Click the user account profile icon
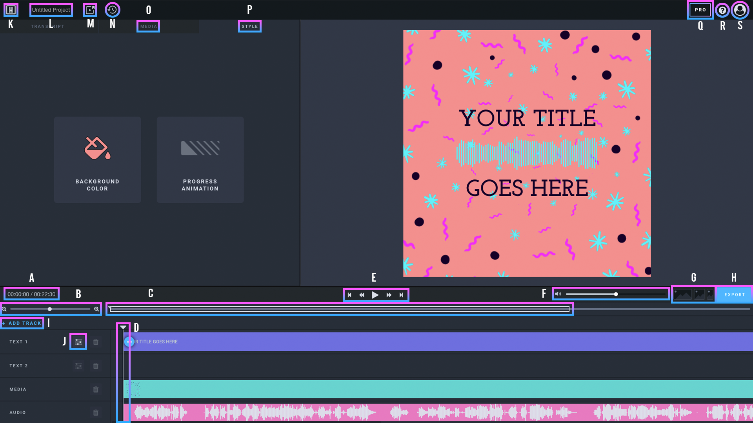The image size is (753, 423). pos(740,9)
